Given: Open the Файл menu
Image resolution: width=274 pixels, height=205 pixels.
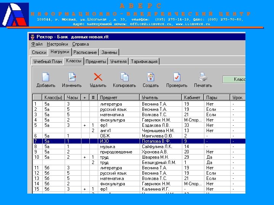Looking at the screenshot, I should click(x=37, y=44).
